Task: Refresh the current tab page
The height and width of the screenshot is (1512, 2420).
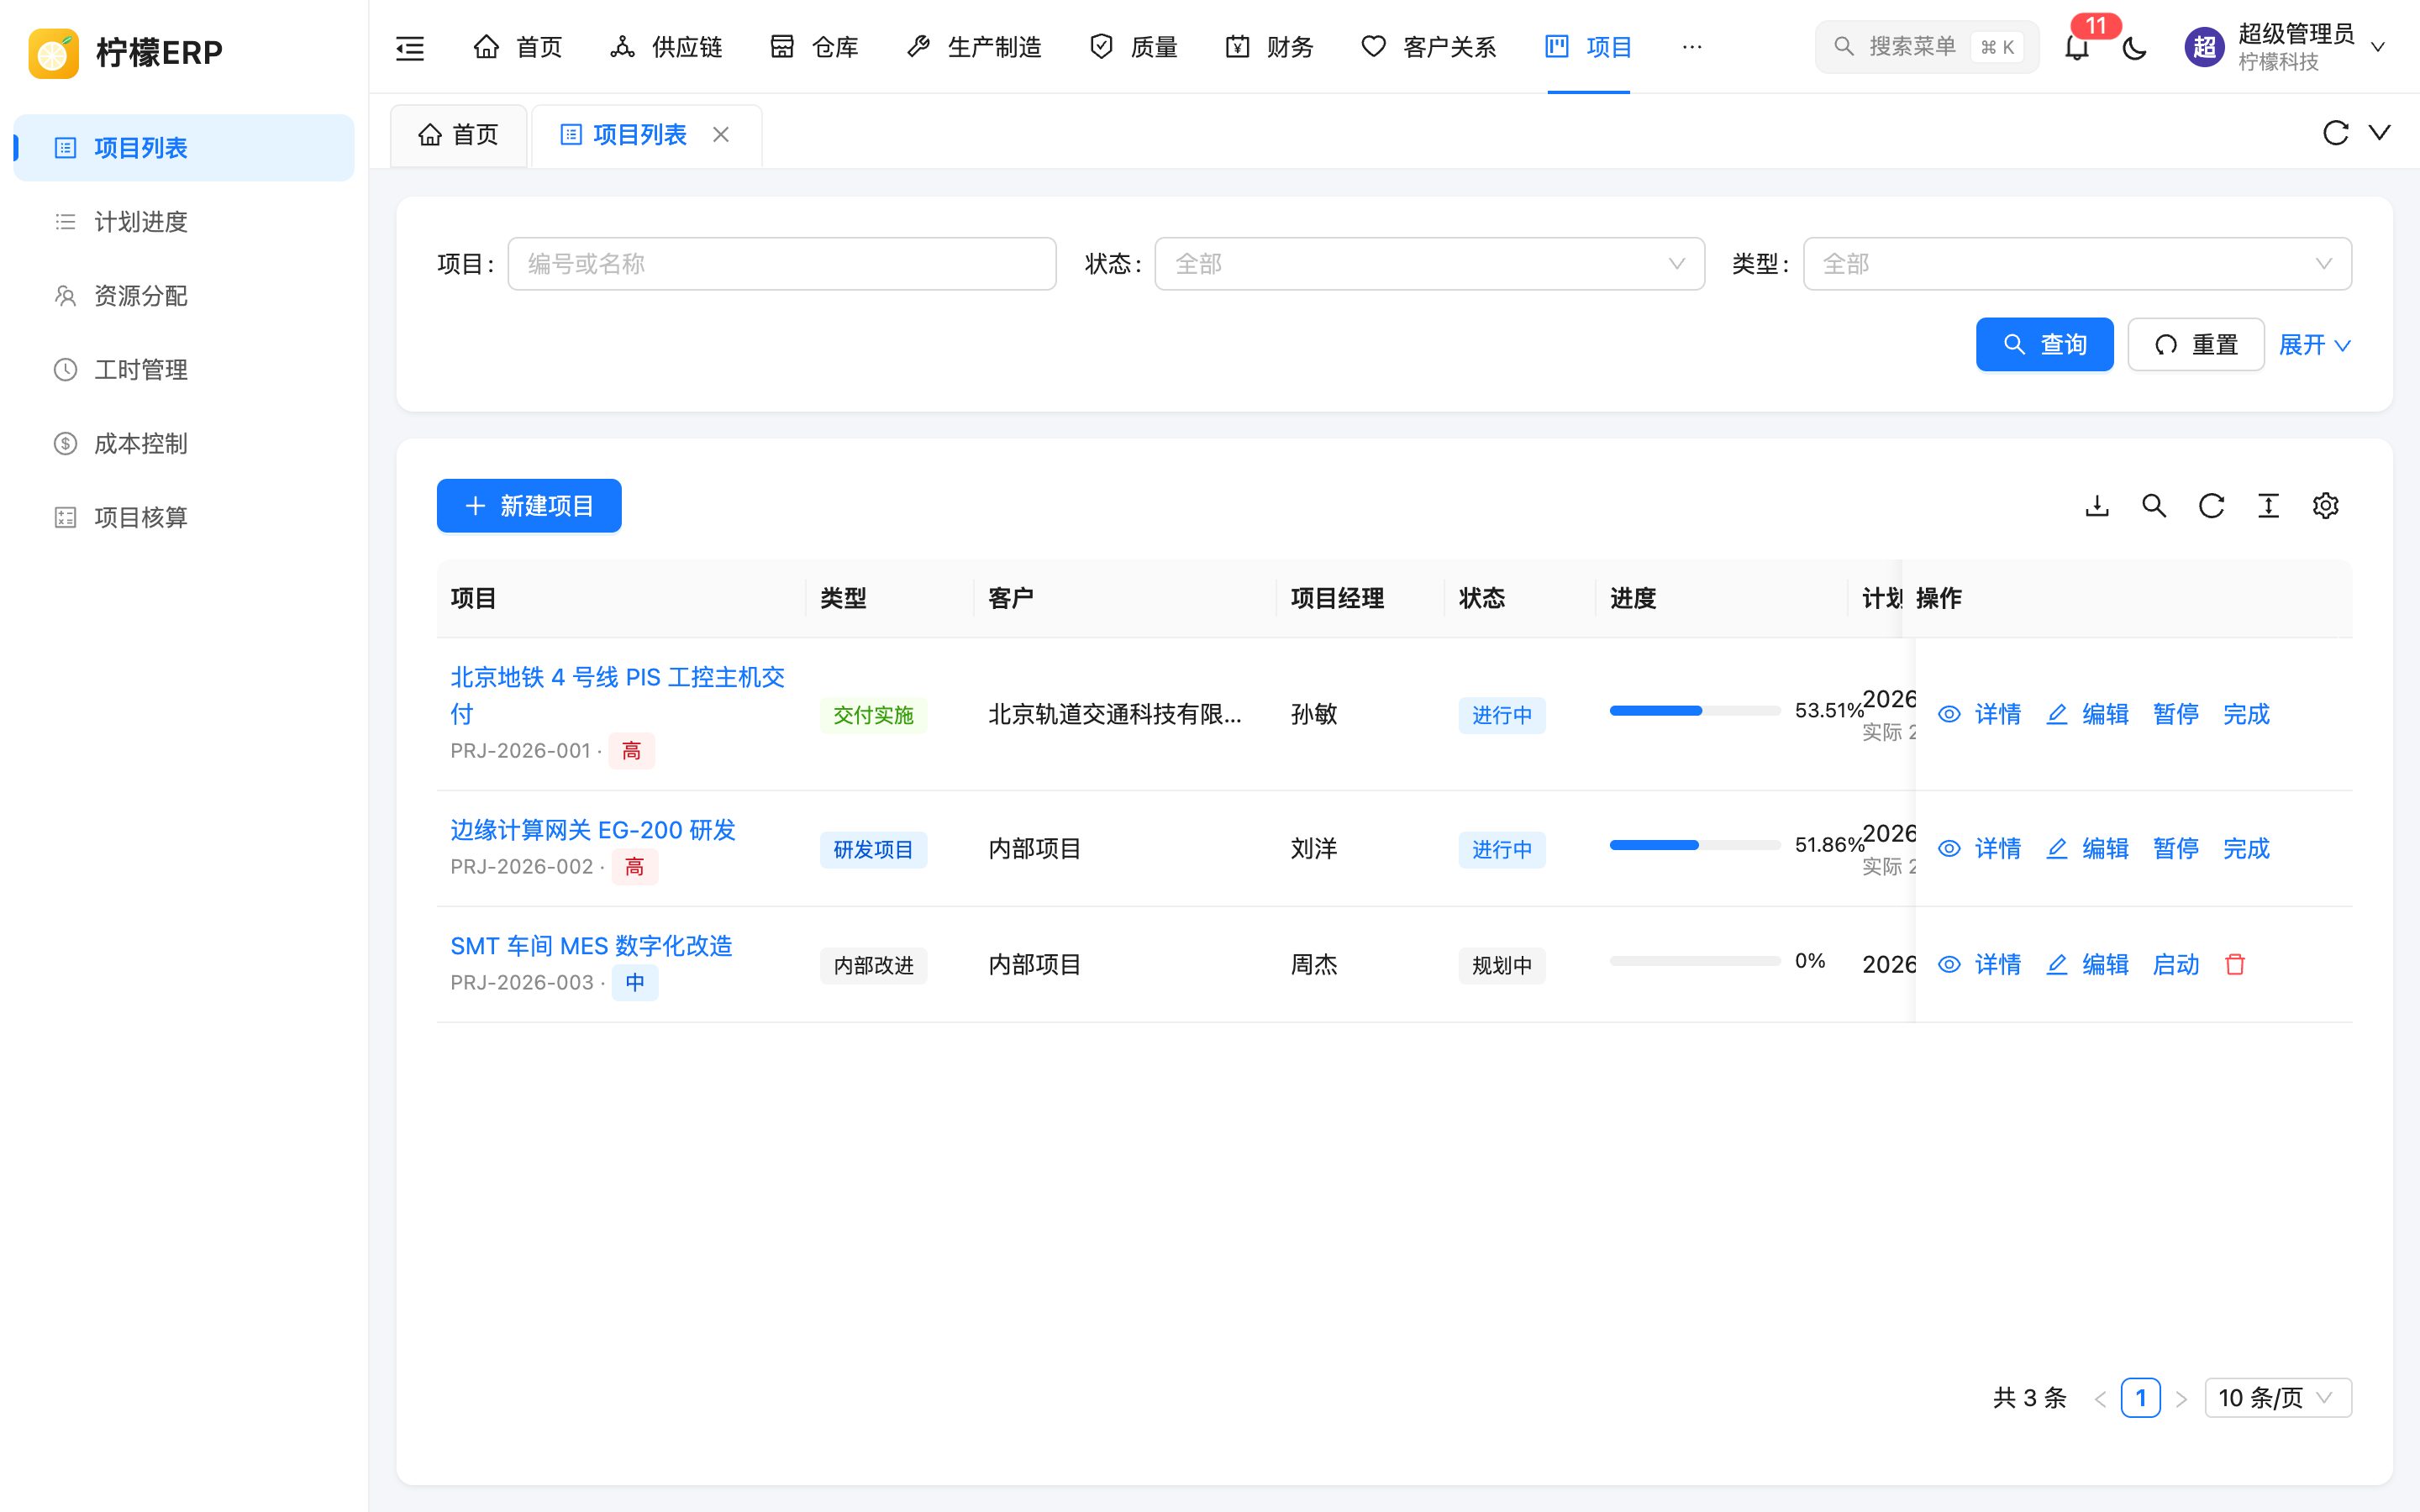Action: click(x=2335, y=133)
